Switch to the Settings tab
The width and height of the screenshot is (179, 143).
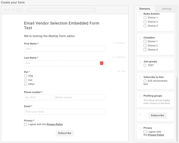[x=166, y=9]
